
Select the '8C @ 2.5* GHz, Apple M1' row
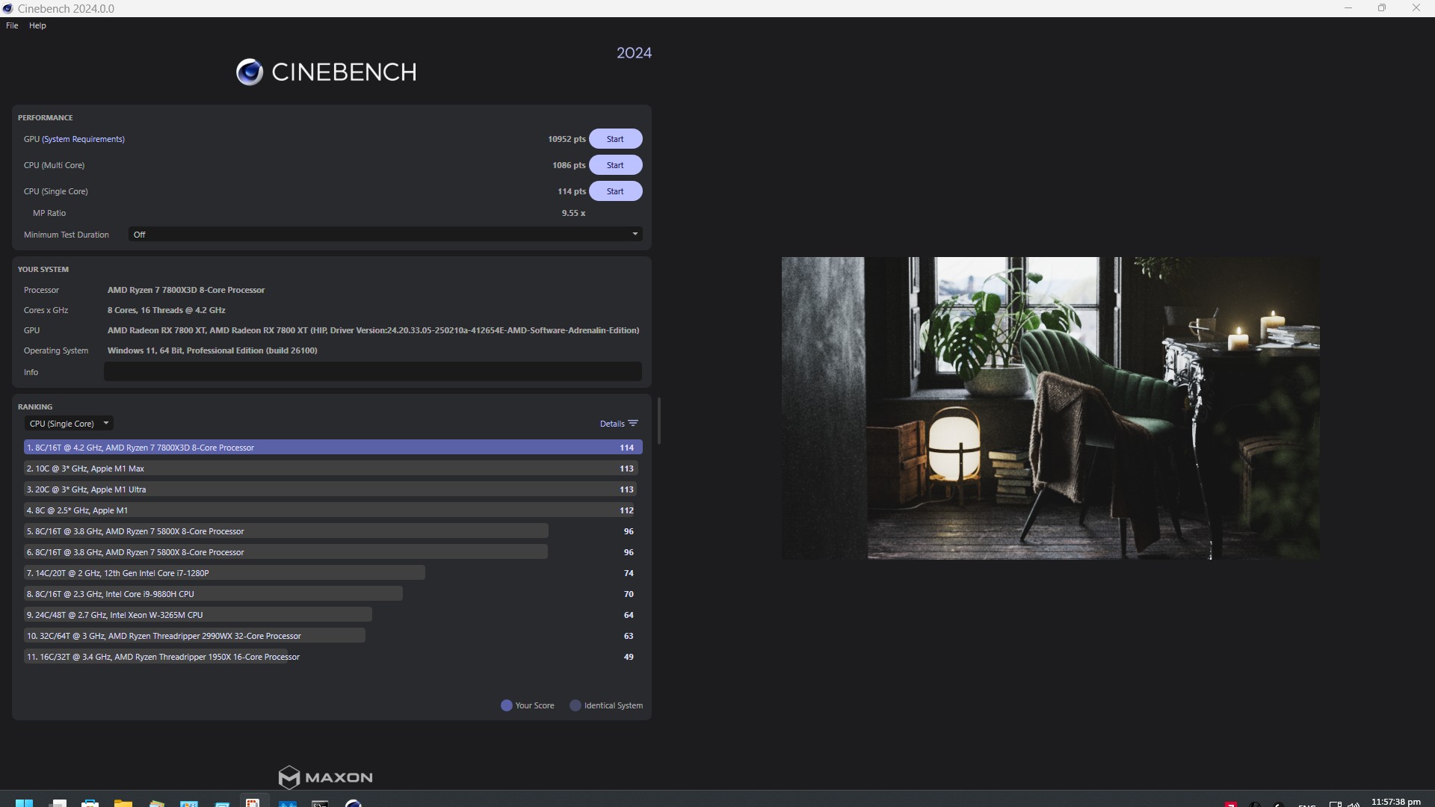coord(333,510)
